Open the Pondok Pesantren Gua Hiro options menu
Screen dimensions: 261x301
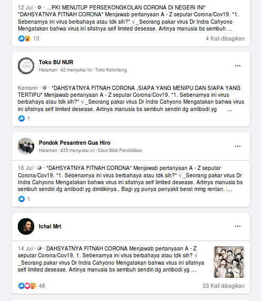point(237,146)
